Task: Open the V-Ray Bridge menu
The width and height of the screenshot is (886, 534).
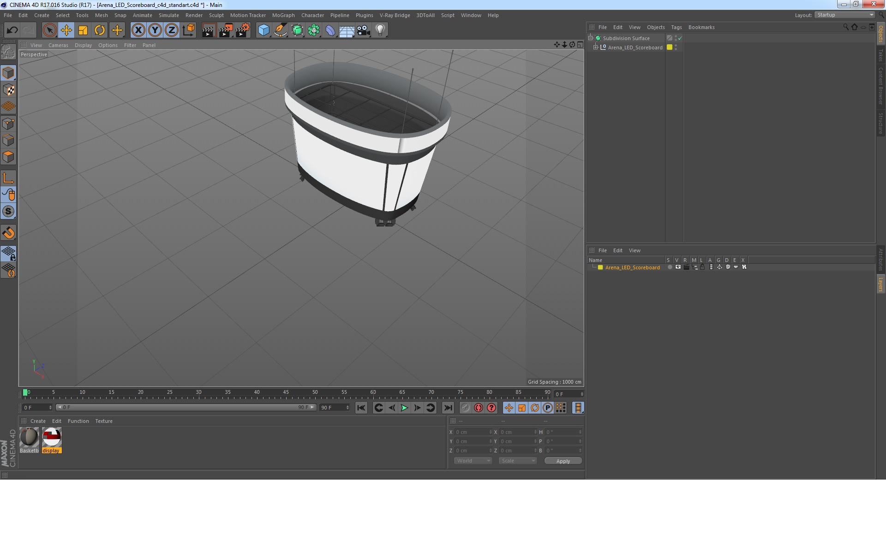Action: tap(395, 15)
